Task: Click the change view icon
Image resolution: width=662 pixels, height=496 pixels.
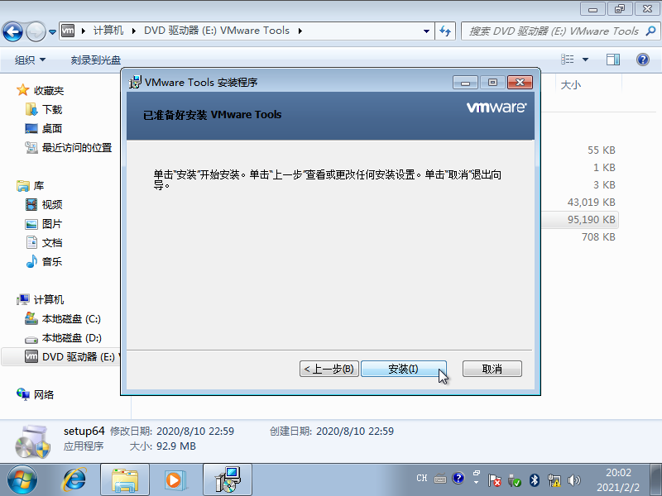Action: click(568, 60)
